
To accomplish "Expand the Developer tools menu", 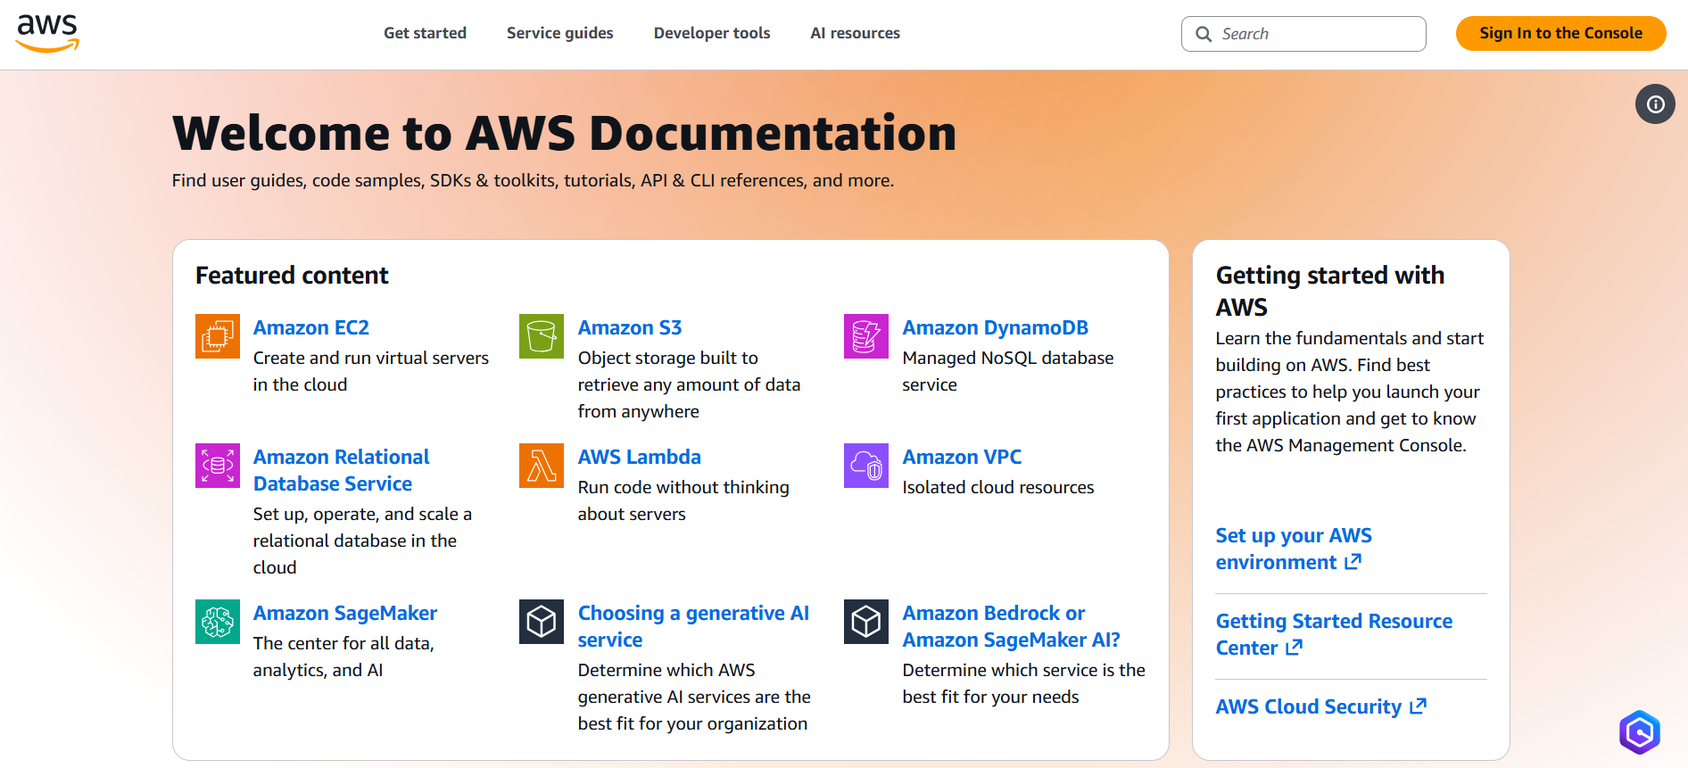I will point(711,33).
